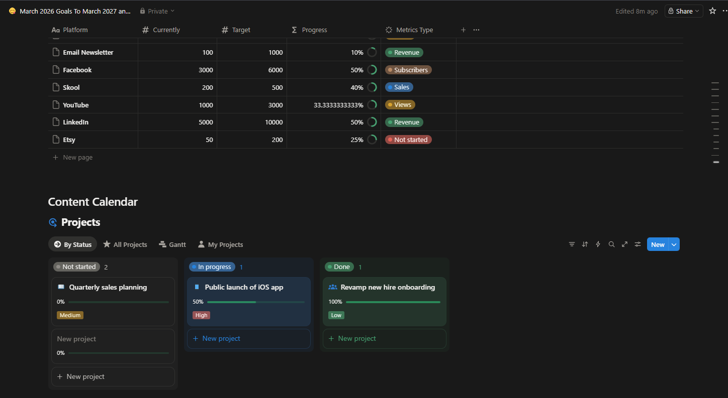Click the Revamp new hire onboarding people icon
The image size is (728, 398).
pos(332,287)
